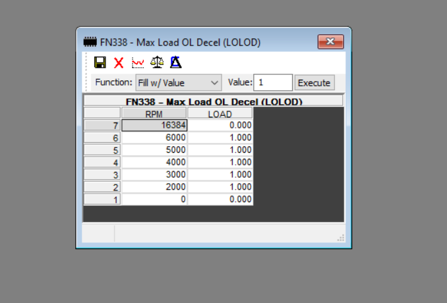Image resolution: width=447 pixels, height=303 pixels.
Task: Click the floppy disk save icon
Action: [x=100, y=63]
